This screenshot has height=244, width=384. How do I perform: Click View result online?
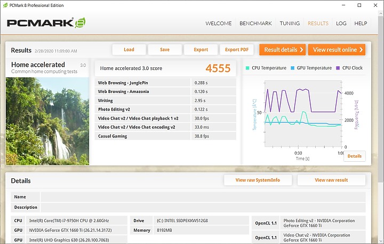coord(337,50)
